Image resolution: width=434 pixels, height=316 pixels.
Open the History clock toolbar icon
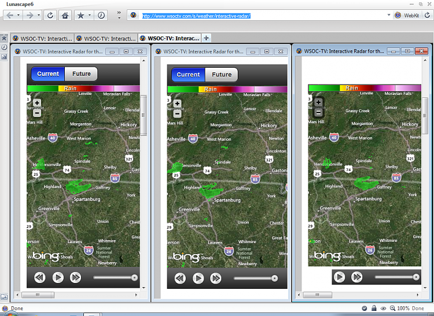click(101, 15)
